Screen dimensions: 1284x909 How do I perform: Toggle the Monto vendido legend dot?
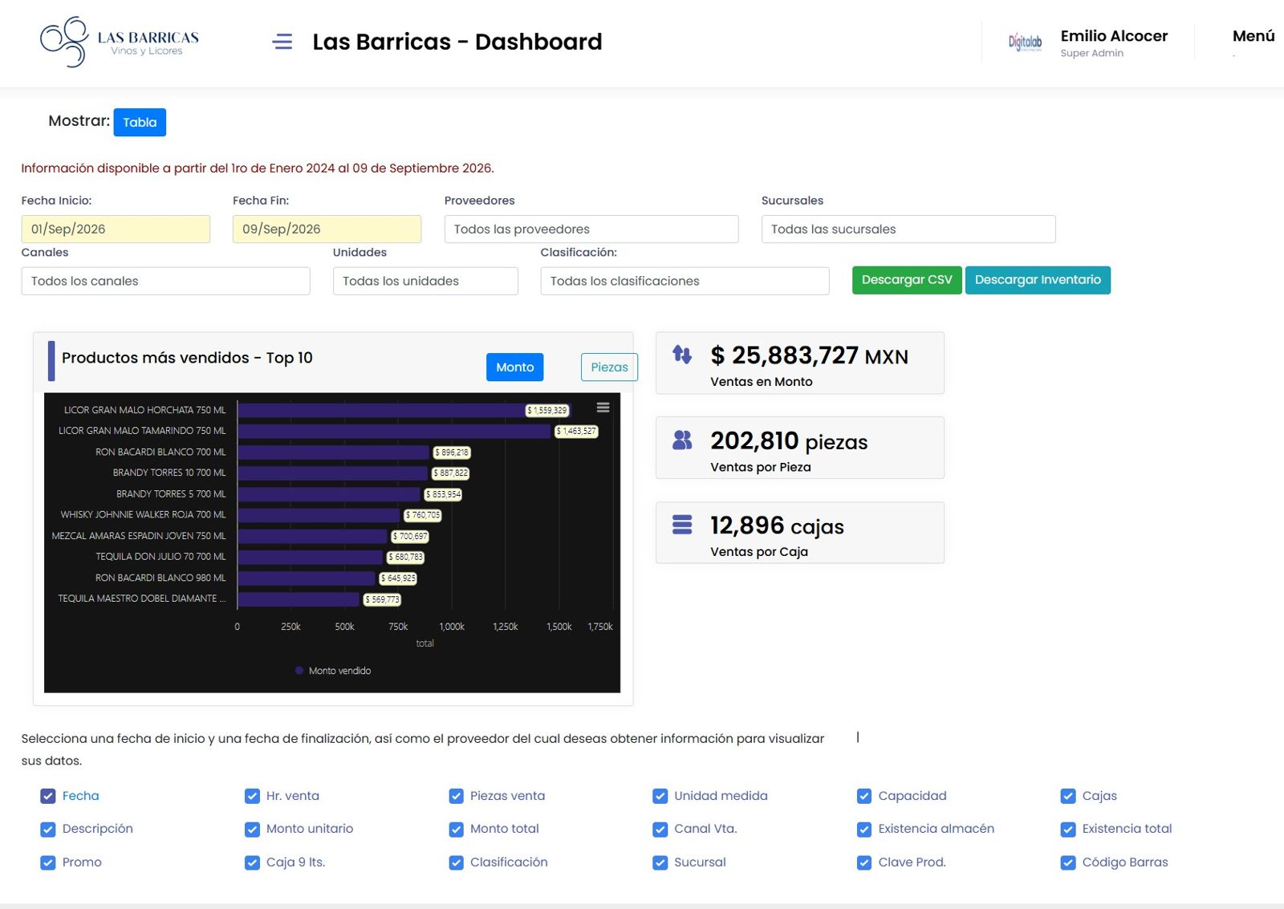(299, 671)
